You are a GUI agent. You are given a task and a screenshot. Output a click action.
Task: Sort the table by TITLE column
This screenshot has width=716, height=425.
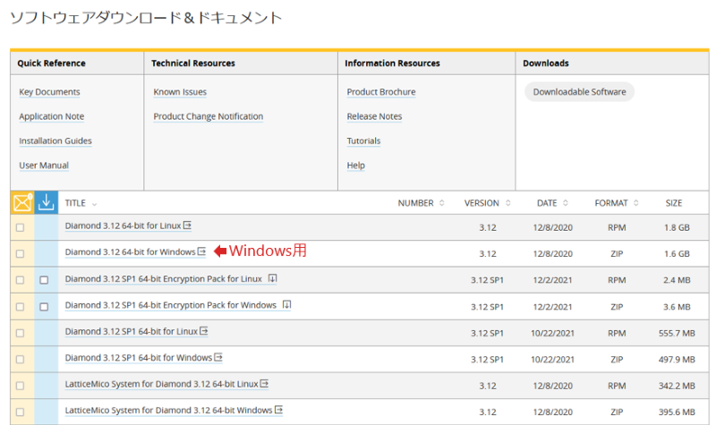coord(81,203)
